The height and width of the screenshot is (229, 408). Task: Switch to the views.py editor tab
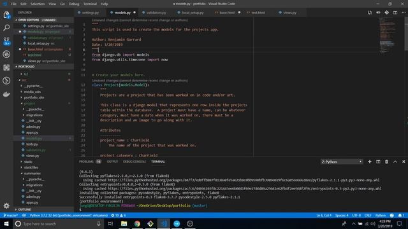click(289, 13)
